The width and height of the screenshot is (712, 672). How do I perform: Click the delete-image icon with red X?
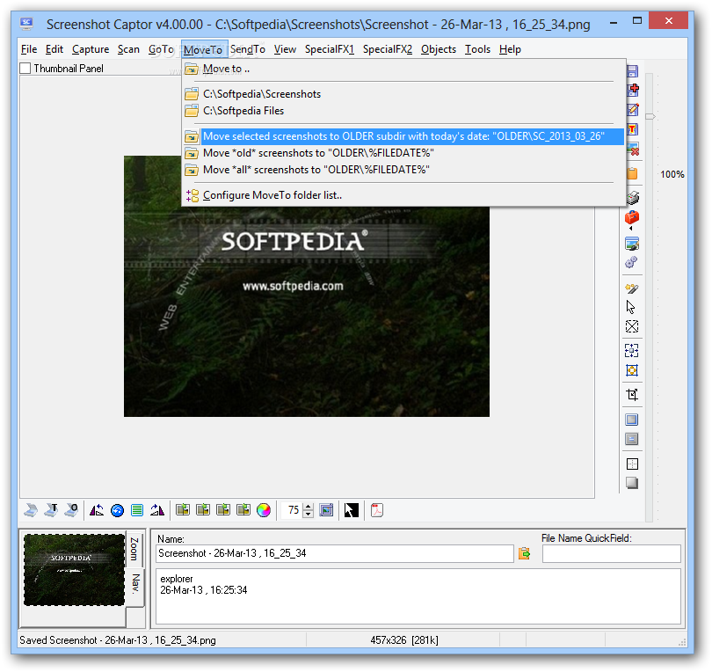pyautogui.click(x=633, y=149)
